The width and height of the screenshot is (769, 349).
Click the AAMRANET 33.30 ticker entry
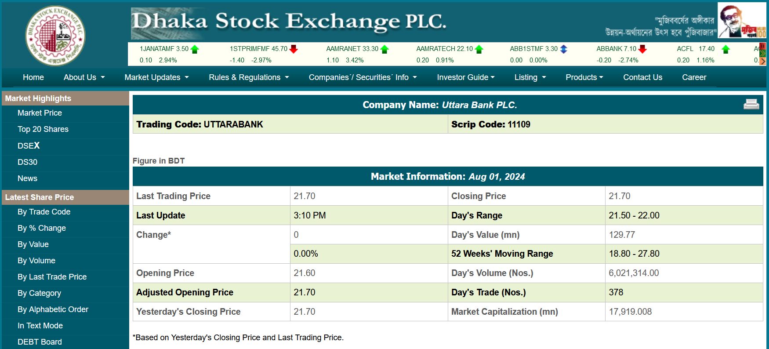(352, 49)
